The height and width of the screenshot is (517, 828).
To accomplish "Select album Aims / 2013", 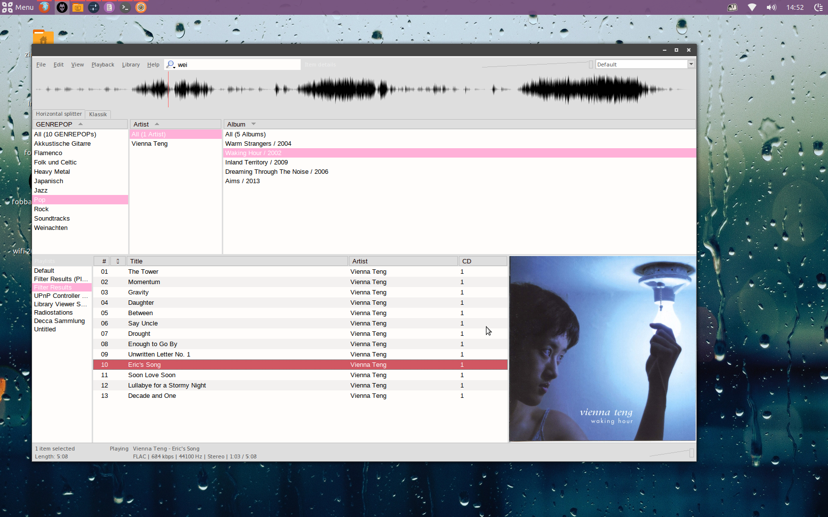I will pyautogui.click(x=459, y=181).
